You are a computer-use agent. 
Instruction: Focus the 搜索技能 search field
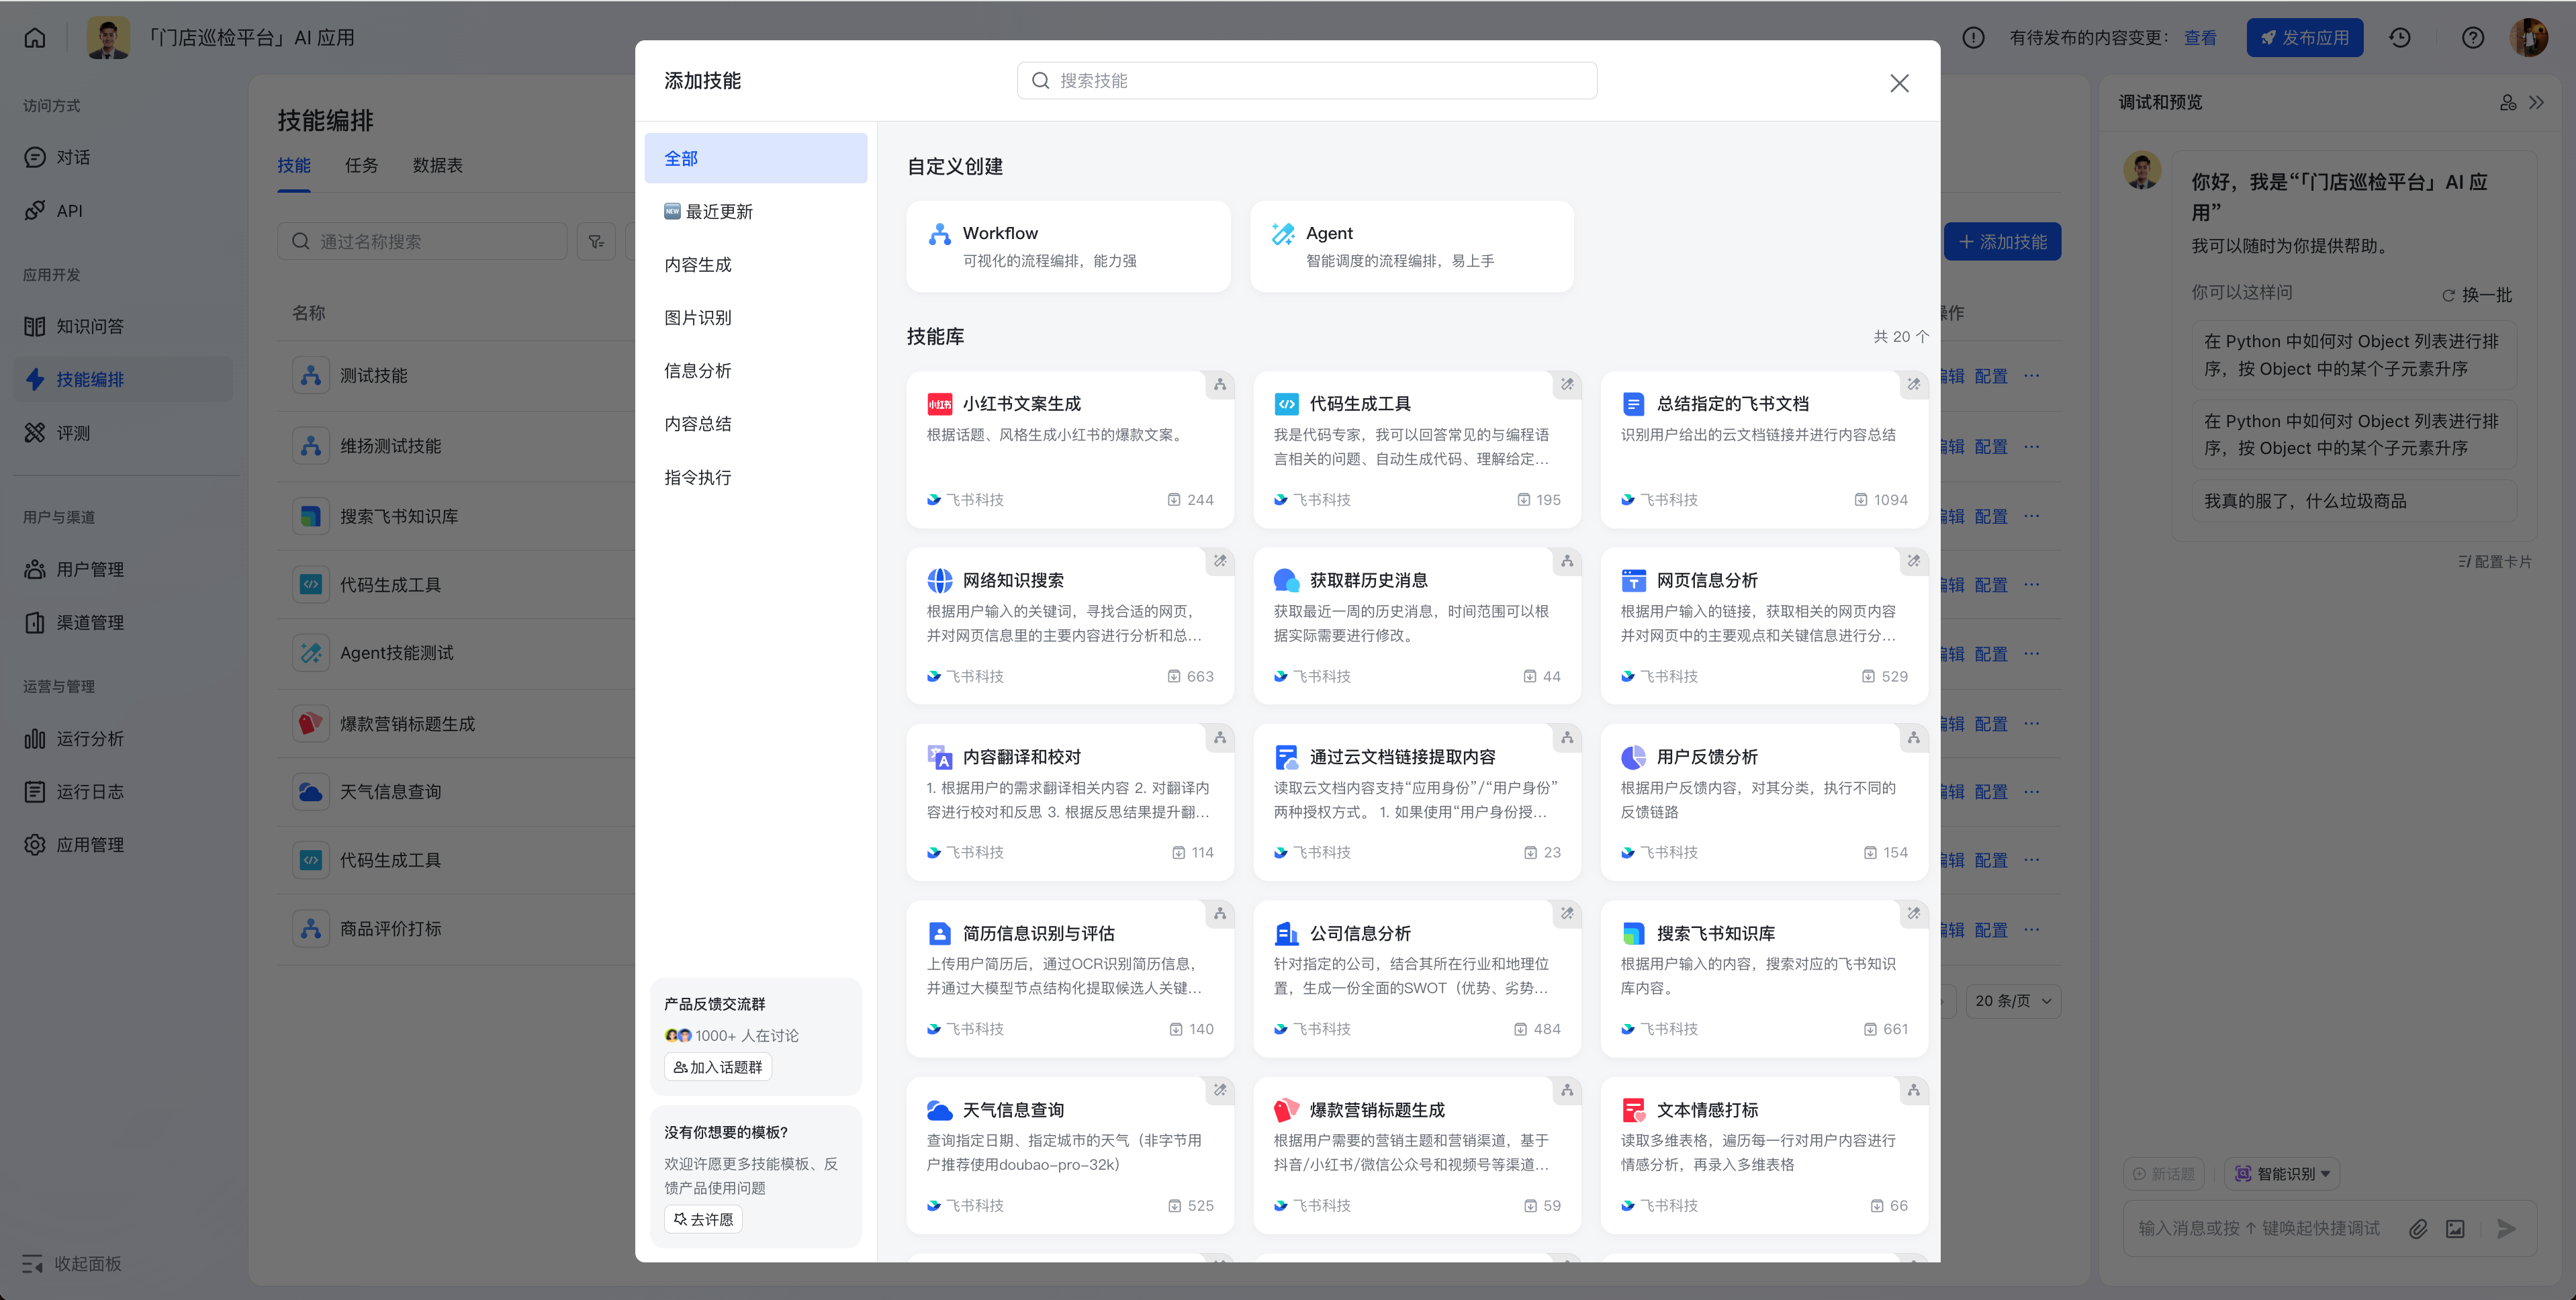click(x=1307, y=80)
